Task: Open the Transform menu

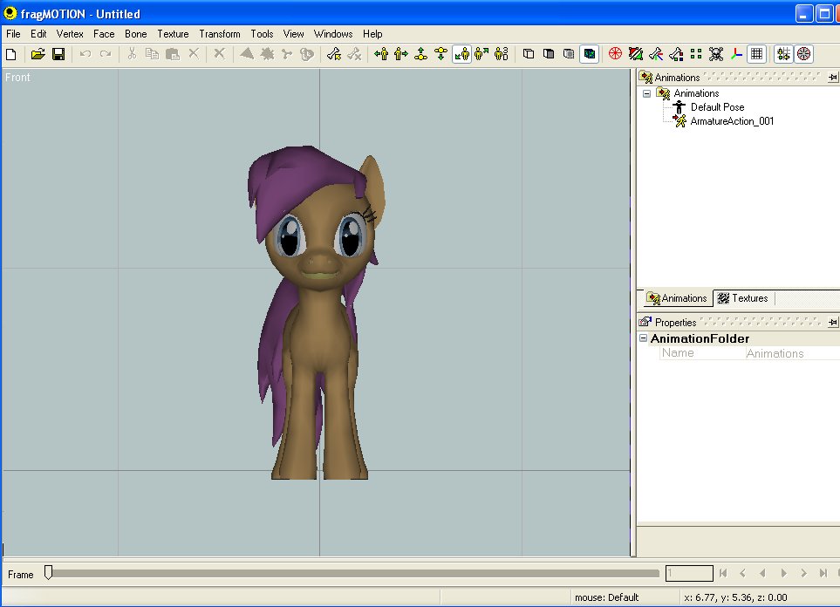Action: point(220,34)
